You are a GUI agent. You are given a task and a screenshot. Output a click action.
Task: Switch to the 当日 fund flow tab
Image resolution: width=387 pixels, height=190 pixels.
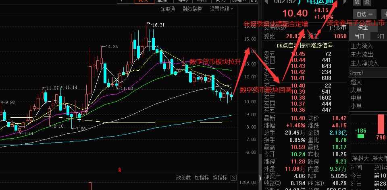(359, 37)
